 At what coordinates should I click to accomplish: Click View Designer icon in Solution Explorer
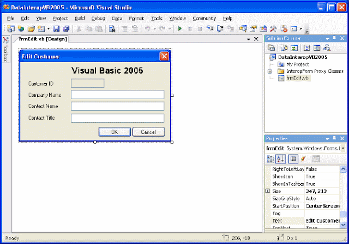click(x=317, y=47)
